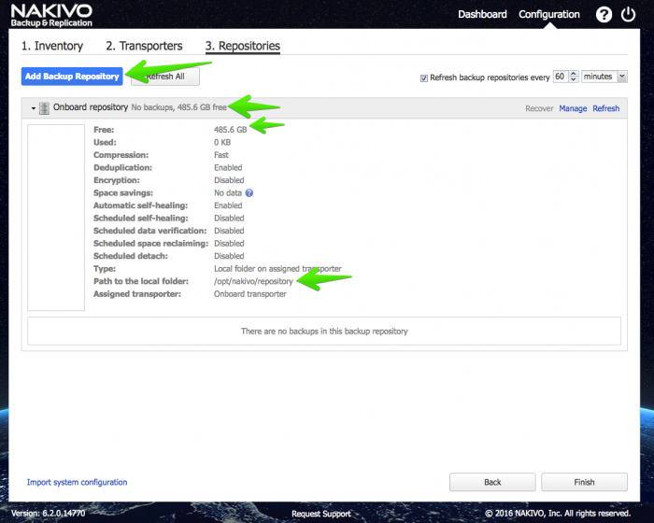Click the Used value 0 KB

[222, 142]
